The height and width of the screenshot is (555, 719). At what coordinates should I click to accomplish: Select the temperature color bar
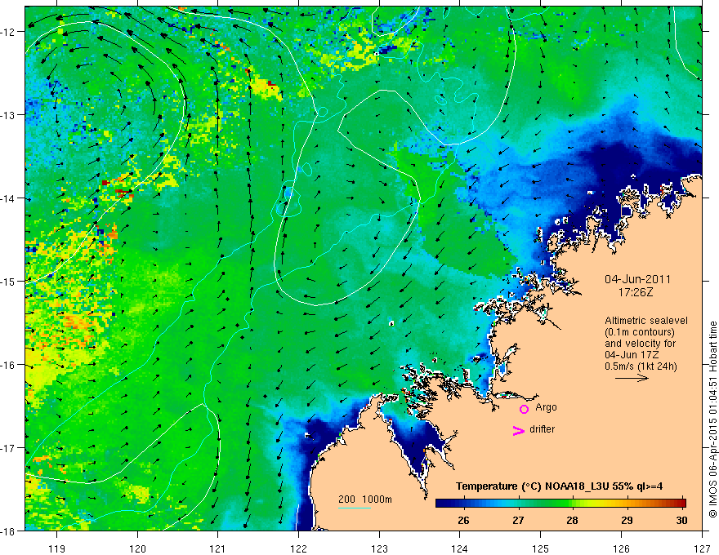point(560,503)
